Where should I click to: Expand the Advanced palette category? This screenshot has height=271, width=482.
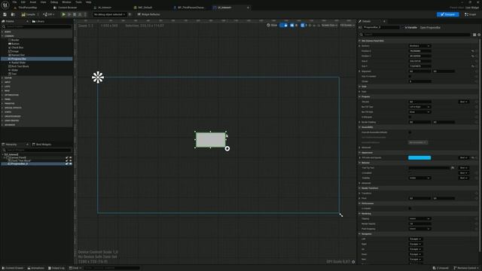pos(3,125)
